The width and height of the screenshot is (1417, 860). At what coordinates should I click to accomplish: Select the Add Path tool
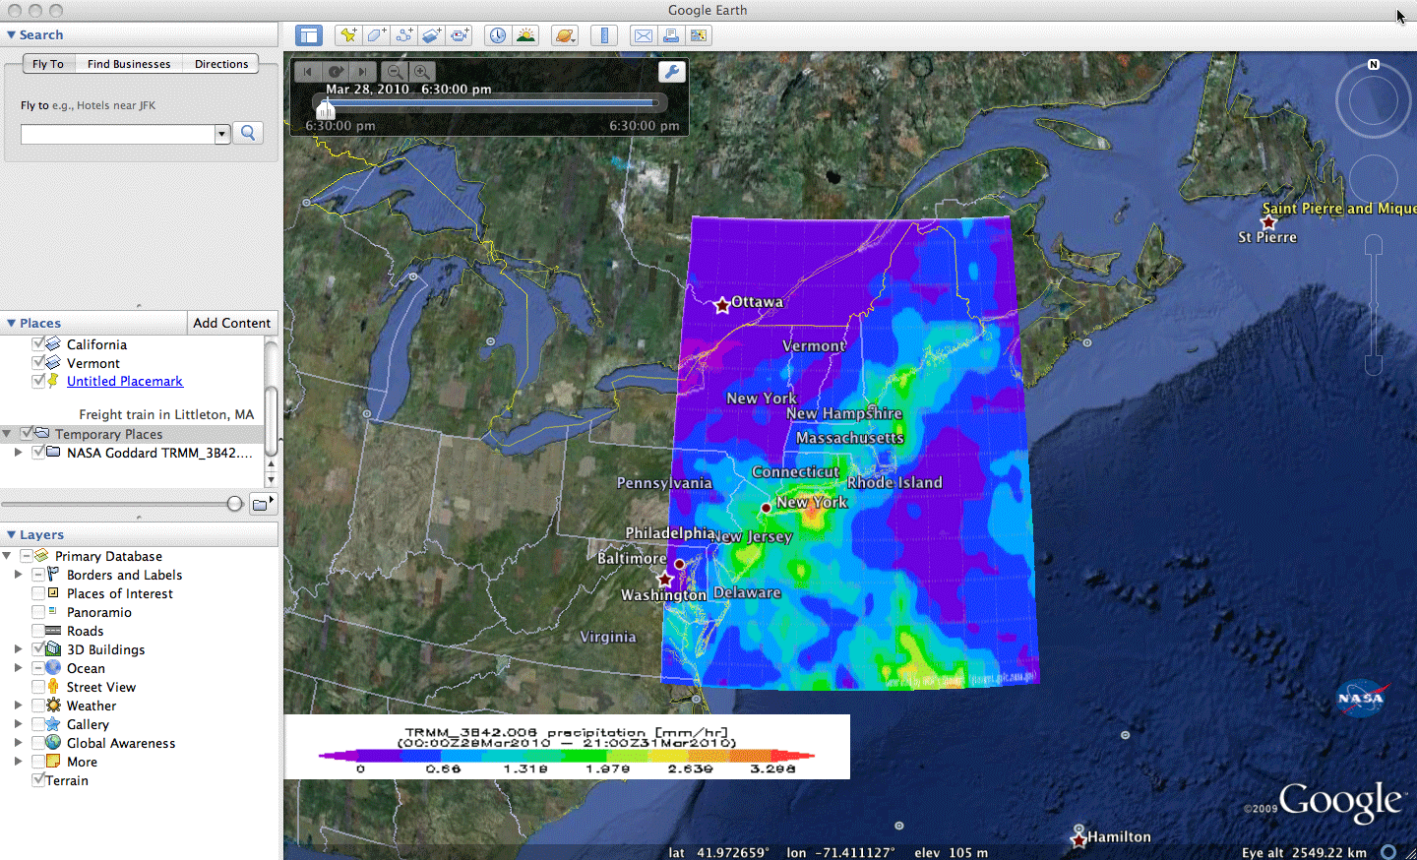click(404, 34)
